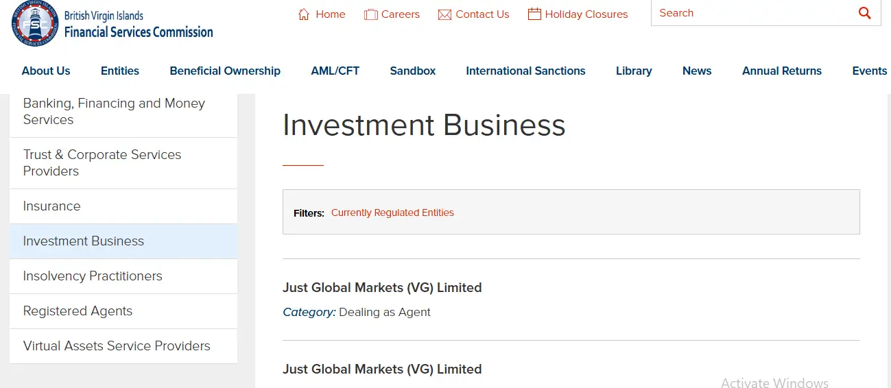Click the British Virgin Islands Financial Services Commission title

(x=139, y=24)
